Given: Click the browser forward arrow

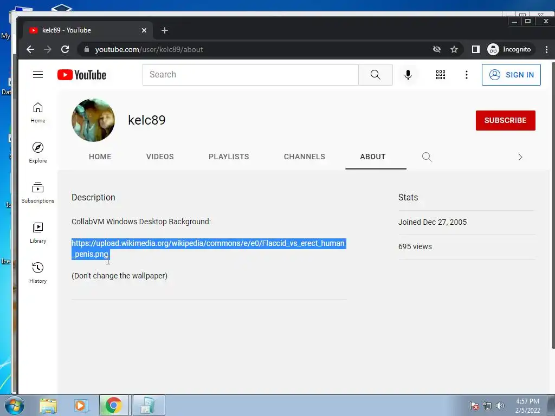Looking at the screenshot, I should point(48,49).
